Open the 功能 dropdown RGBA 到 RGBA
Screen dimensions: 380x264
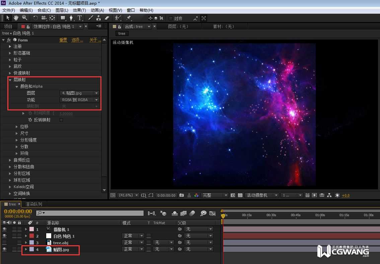point(79,100)
